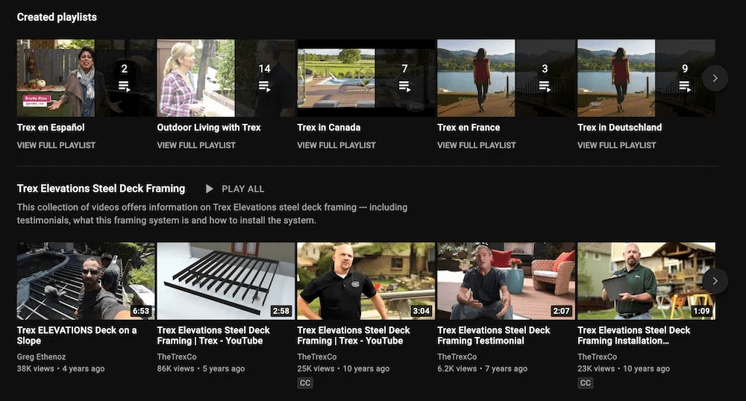
Task: Open Trex en France playlist thumbnail
Action: click(507, 78)
